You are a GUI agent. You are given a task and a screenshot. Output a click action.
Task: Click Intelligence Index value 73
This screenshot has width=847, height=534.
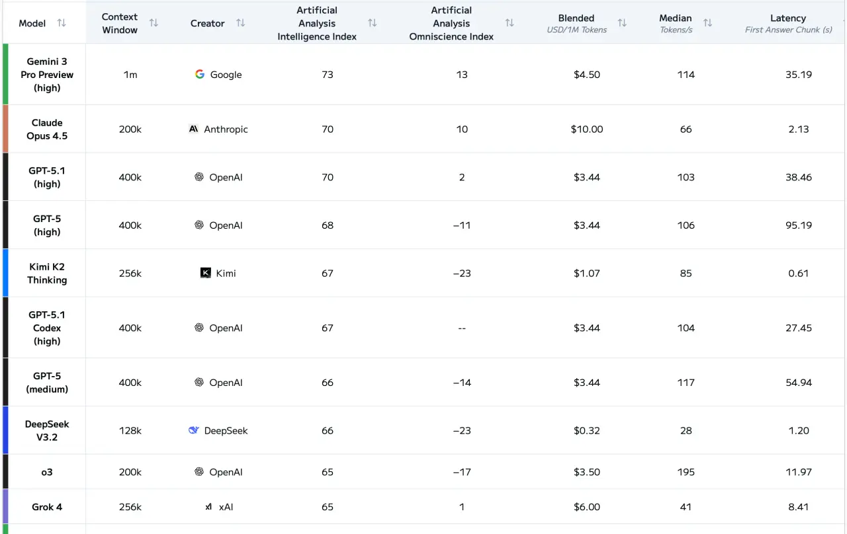328,75
